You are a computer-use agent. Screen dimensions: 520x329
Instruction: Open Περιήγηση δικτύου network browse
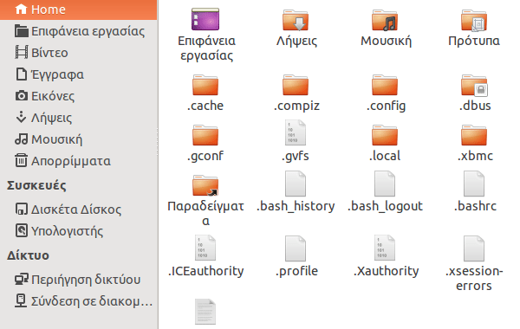[78, 280]
